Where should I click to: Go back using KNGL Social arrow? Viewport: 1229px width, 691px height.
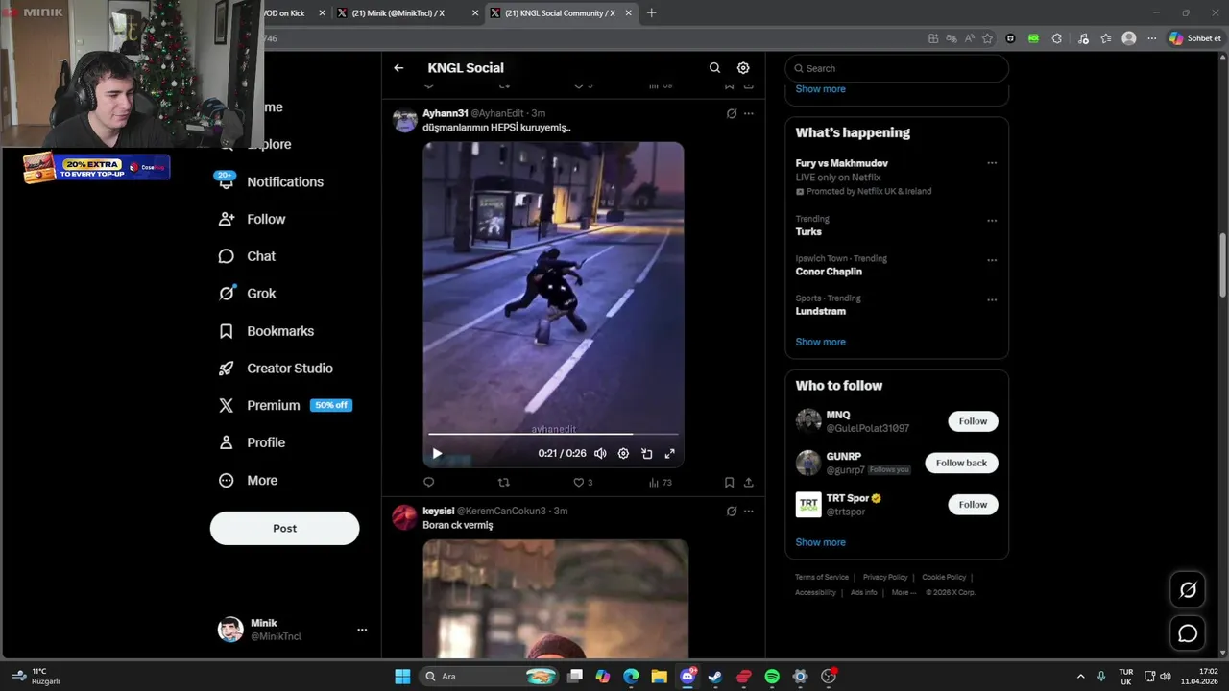[398, 68]
